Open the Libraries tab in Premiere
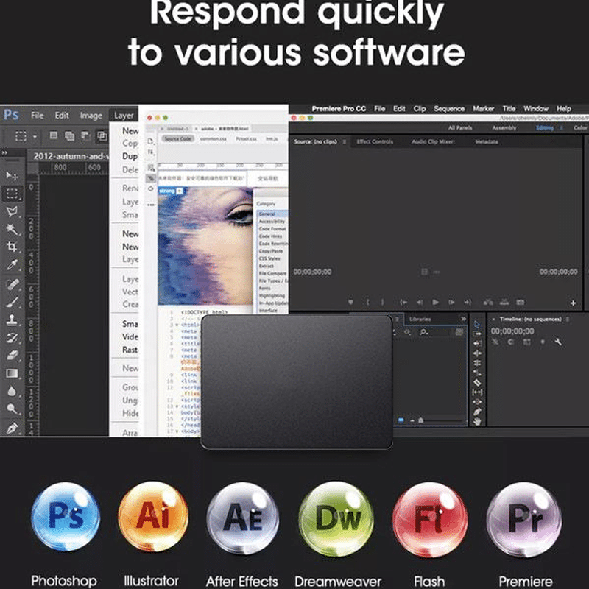This screenshot has height=589, width=589. [x=420, y=319]
